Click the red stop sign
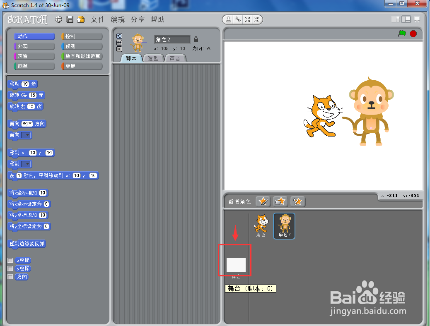The width and height of the screenshot is (430, 326). point(413,34)
